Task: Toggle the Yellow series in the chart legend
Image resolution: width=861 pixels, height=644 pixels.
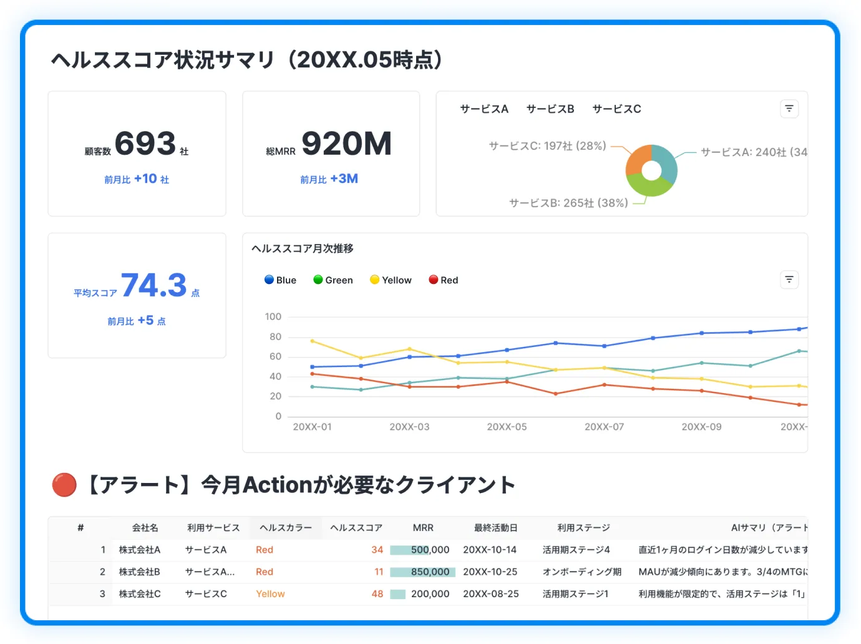Action: [390, 280]
